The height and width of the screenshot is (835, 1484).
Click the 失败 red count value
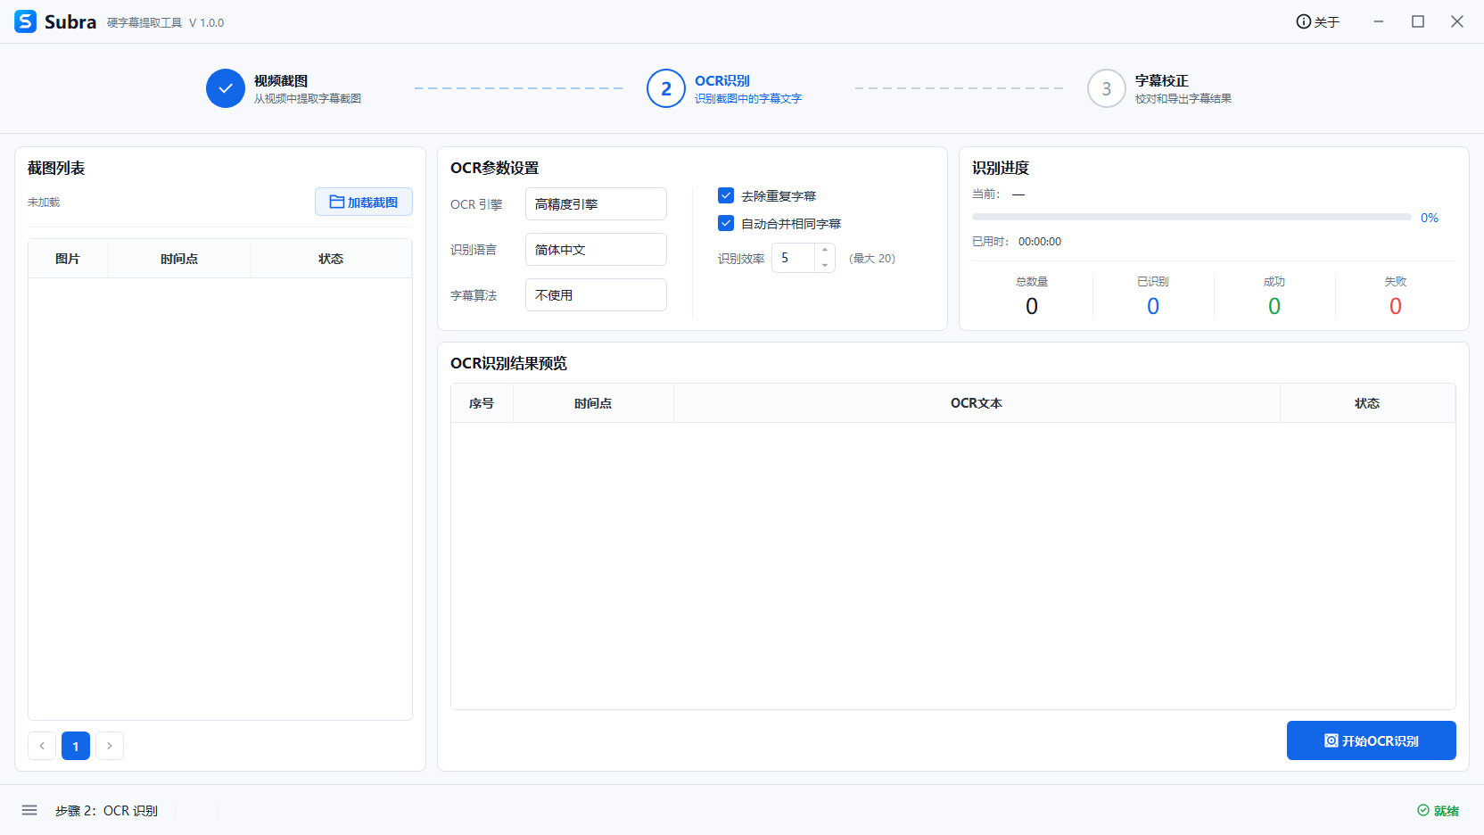[x=1396, y=306]
